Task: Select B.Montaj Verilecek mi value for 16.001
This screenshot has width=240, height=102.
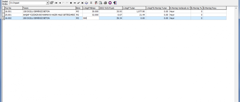Action: [x=179, y=11]
